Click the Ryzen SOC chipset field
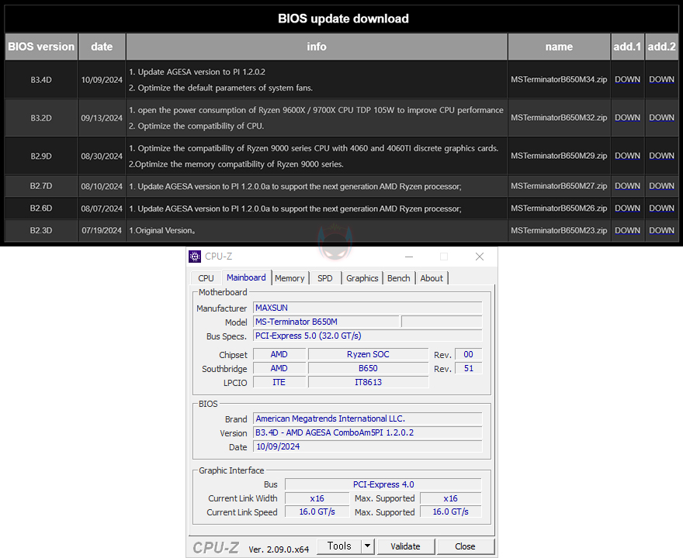The width and height of the screenshot is (683, 558). (368, 354)
